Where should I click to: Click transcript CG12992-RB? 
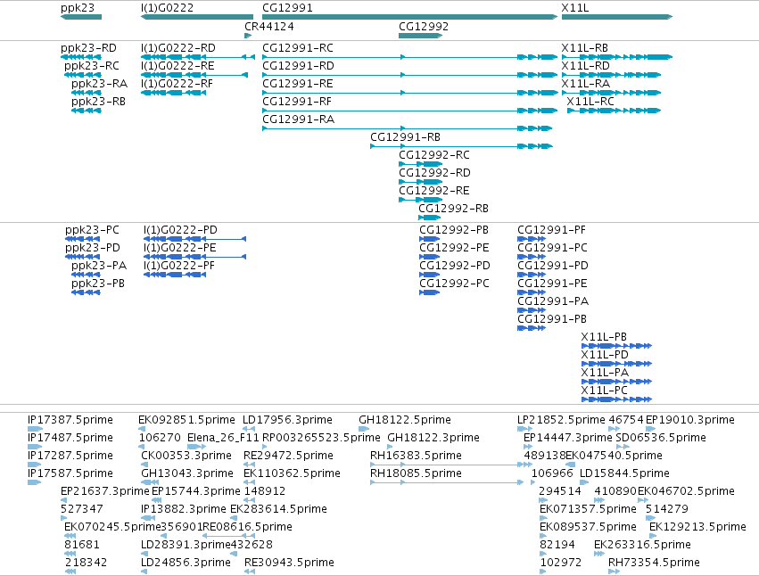point(454,209)
